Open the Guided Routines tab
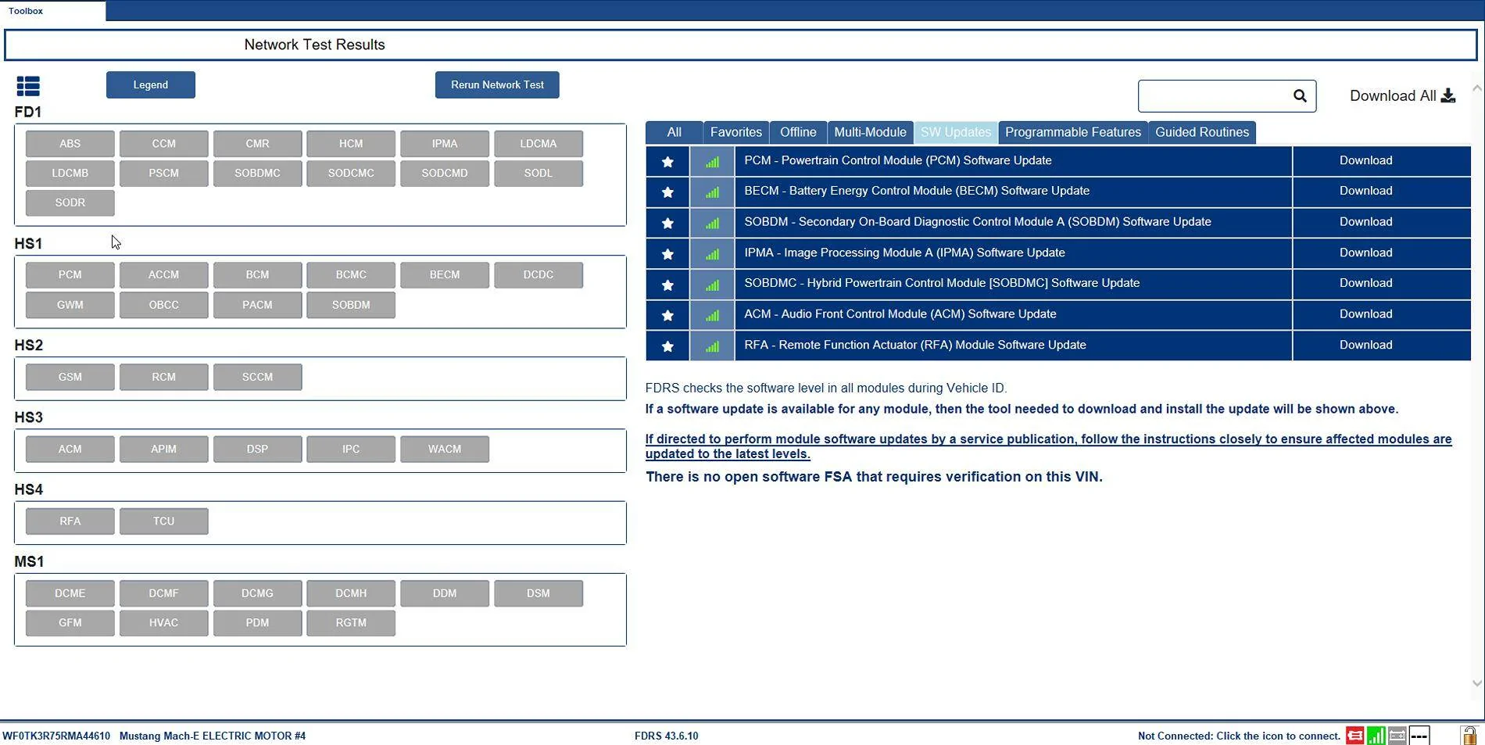Viewport: 1485px width, 745px height. [x=1202, y=132]
